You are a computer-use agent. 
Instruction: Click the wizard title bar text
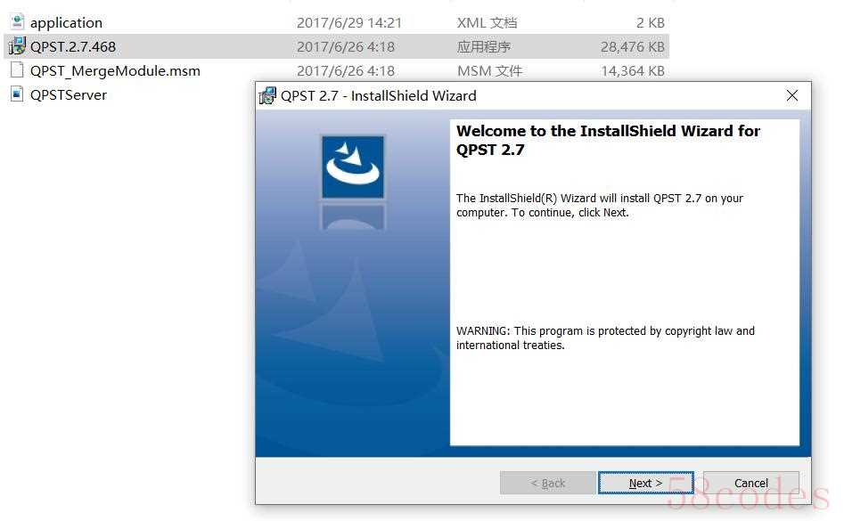379,95
